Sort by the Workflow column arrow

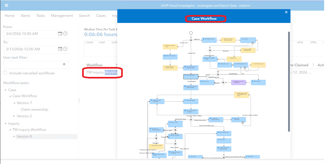point(116,65)
